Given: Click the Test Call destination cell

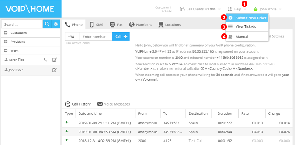Looking at the screenshot, I should click(196, 141).
